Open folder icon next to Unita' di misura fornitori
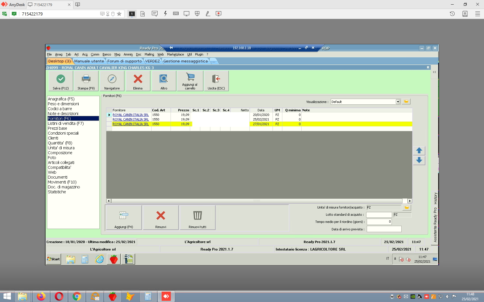The image size is (484, 302). pyautogui.click(x=407, y=207)
